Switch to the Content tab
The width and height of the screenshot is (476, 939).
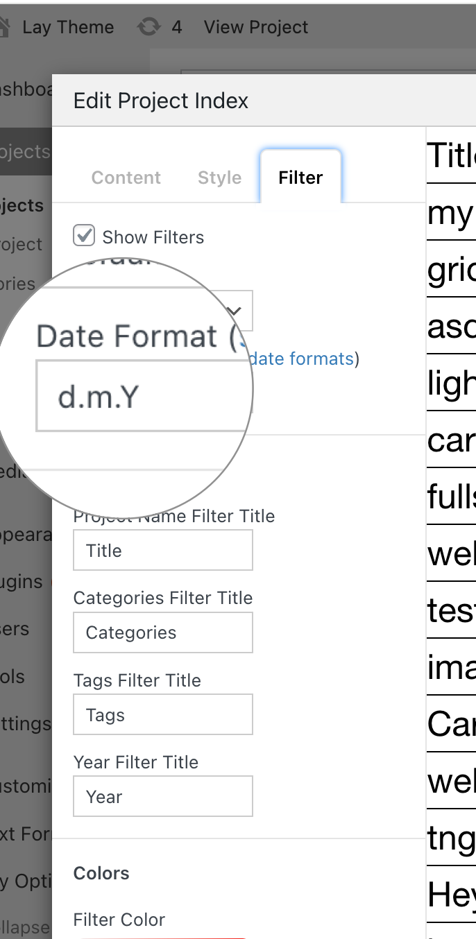pos(126,178)
